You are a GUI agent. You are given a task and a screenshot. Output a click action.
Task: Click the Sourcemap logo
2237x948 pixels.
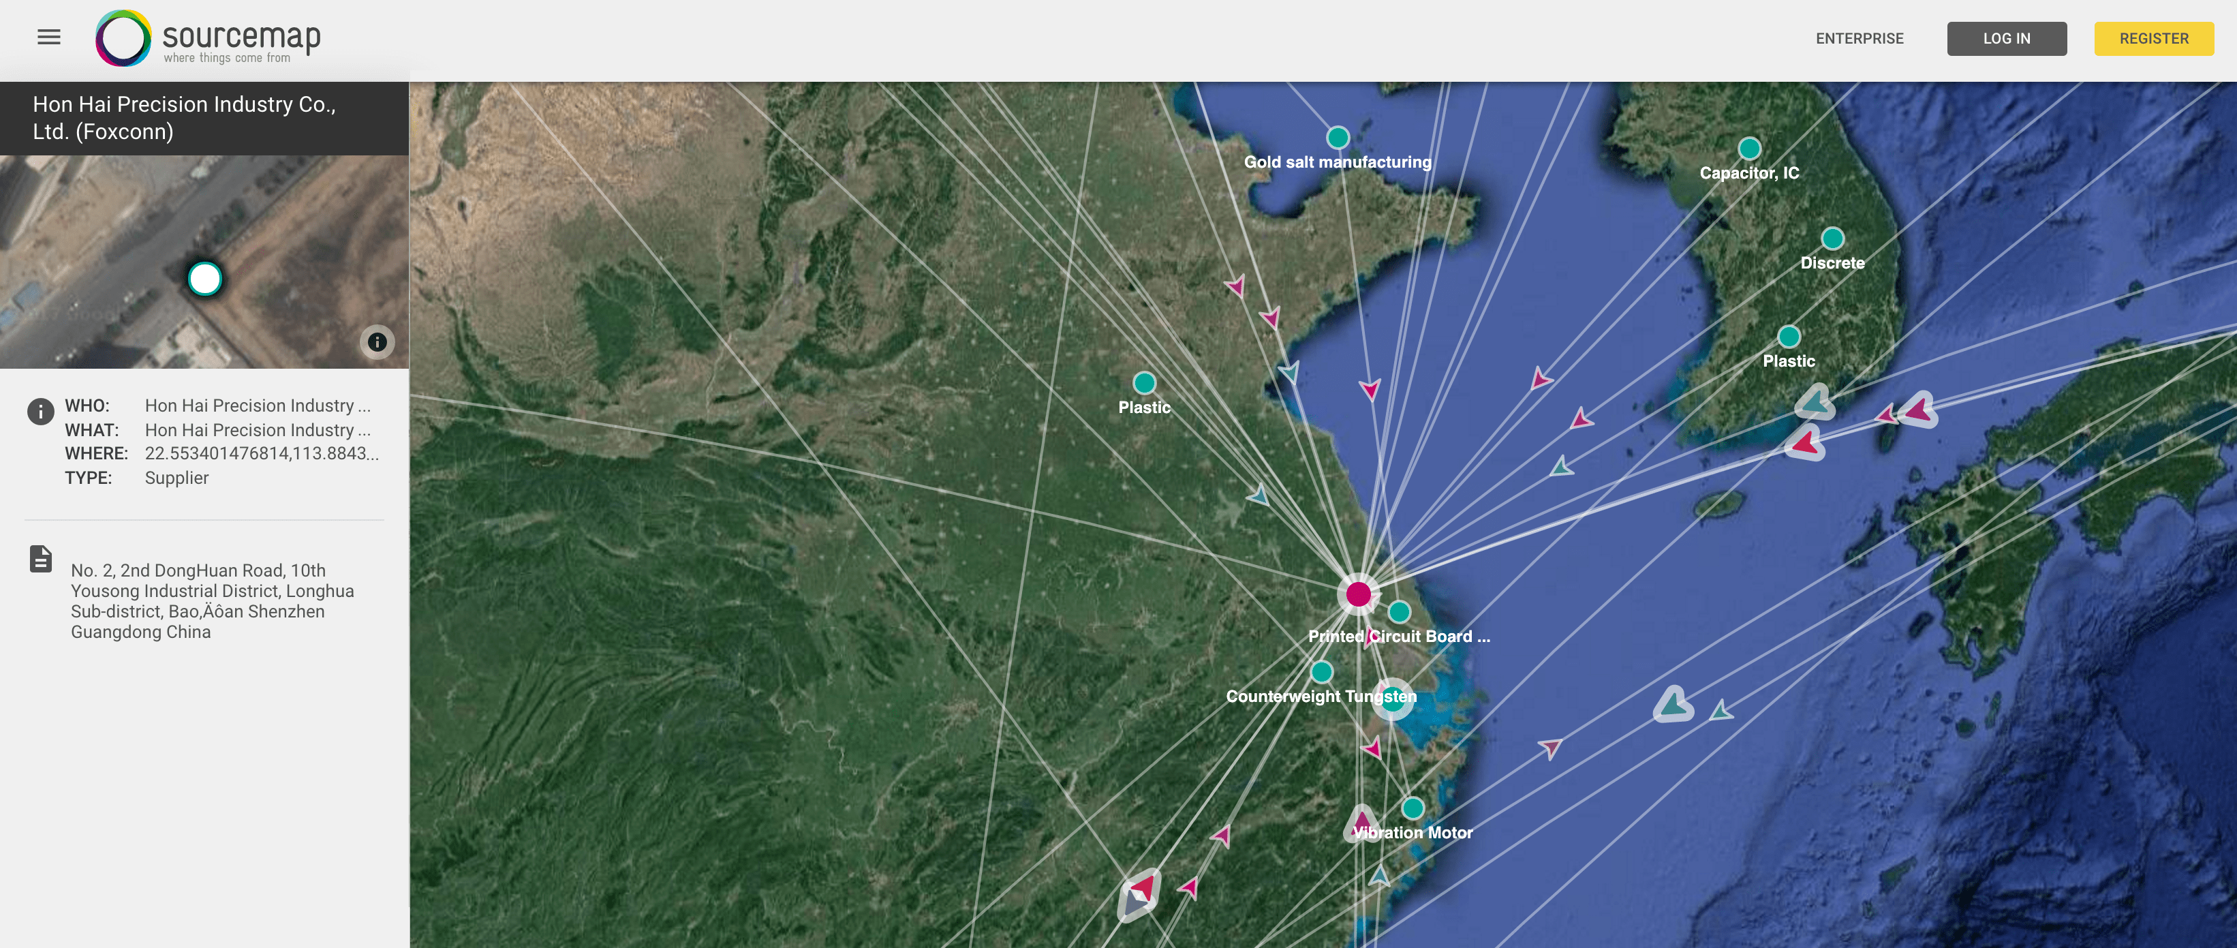pos(209,38)
